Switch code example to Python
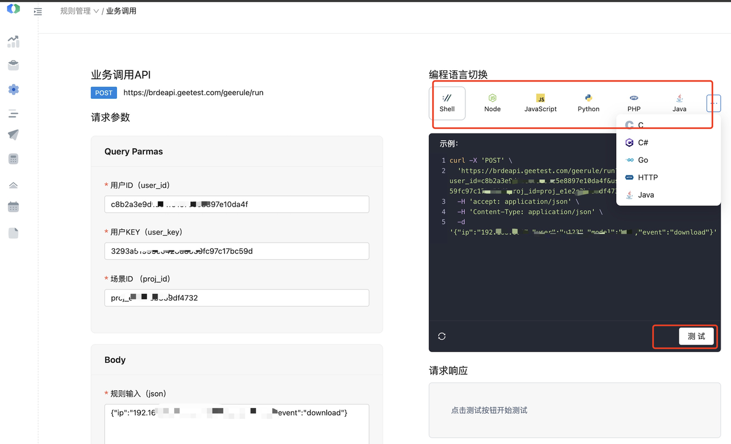731x444 pixels. pos(588,103)
